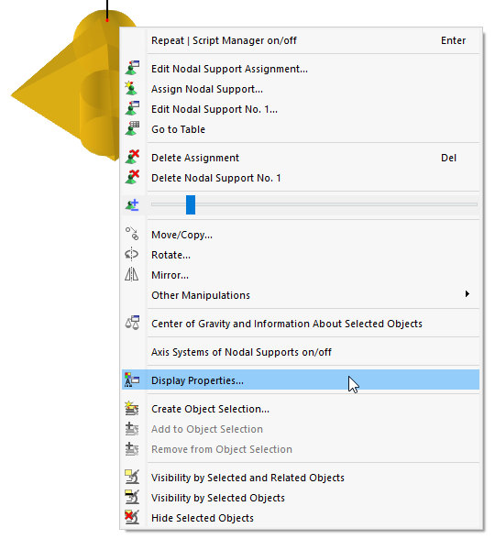
Task: Click the Go to Table grid icon
Action: (132, 128)
